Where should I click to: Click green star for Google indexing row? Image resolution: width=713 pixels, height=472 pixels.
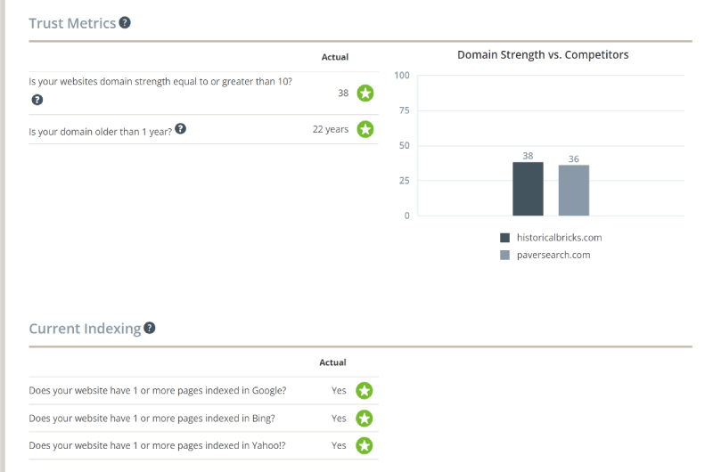pos(365,391)
